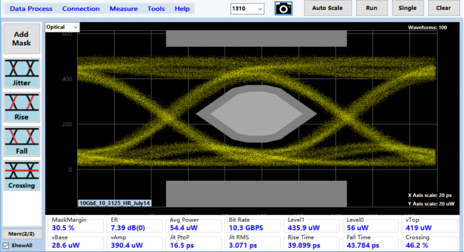This screenshot has height=252, width=464.
Task: Open the Data Process menu
Action: click(x=31, y=9)
